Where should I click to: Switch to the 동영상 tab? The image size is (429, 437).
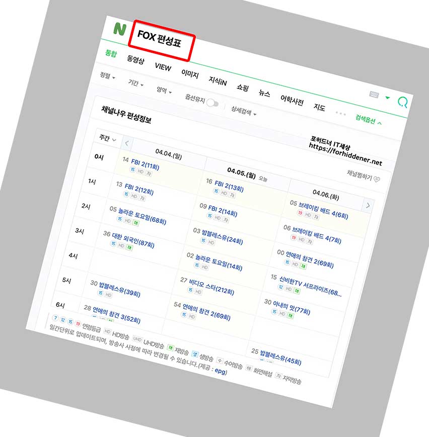(135, 59)
